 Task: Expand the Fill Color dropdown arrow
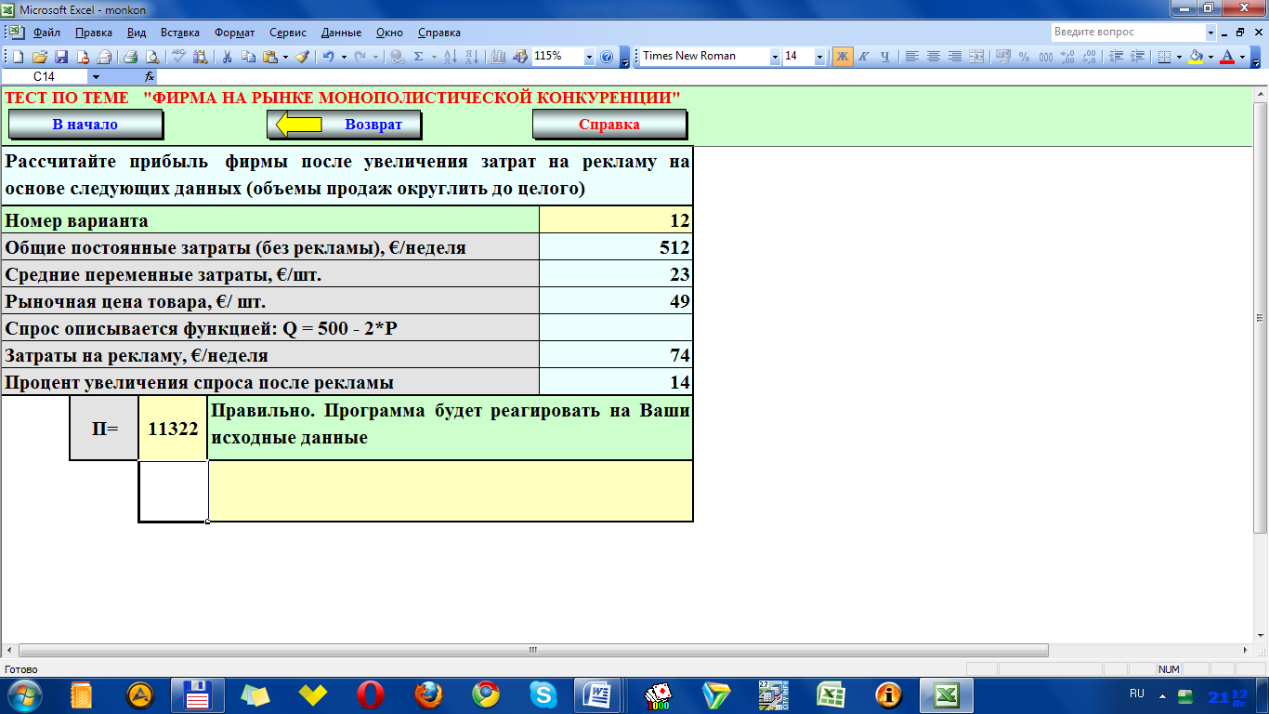(1210, 57)
